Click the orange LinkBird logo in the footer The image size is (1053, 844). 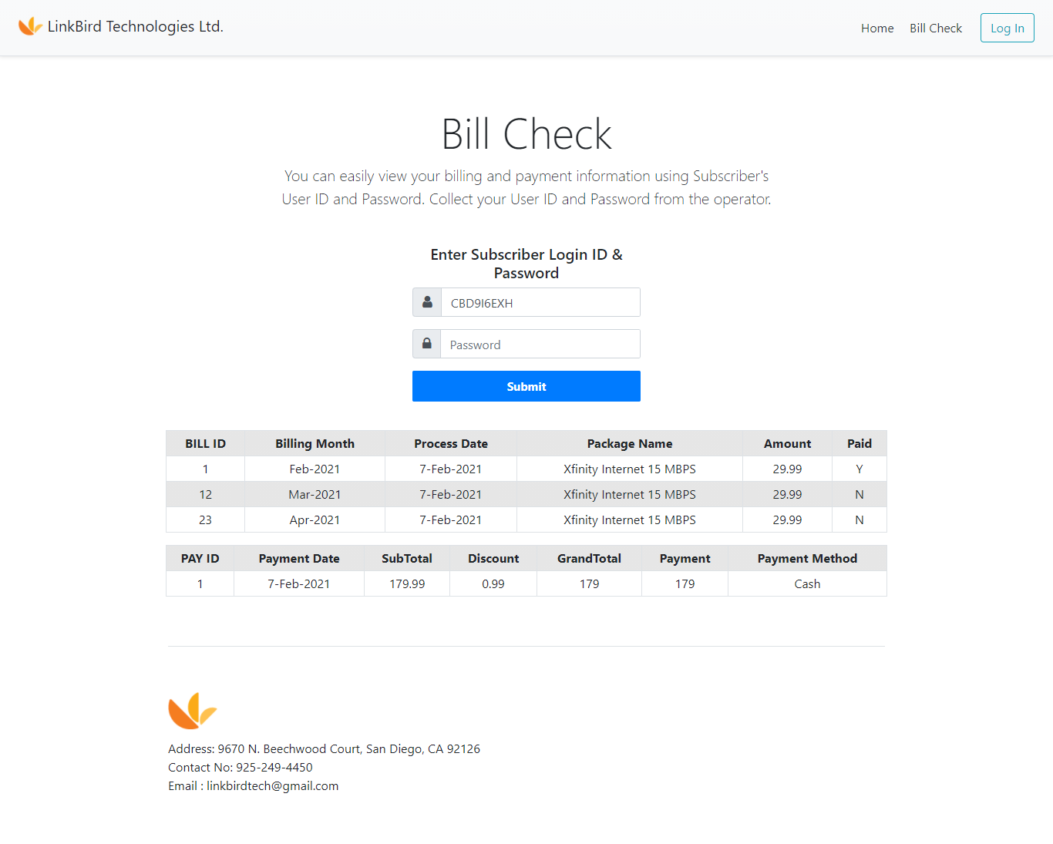coord(192,710)
